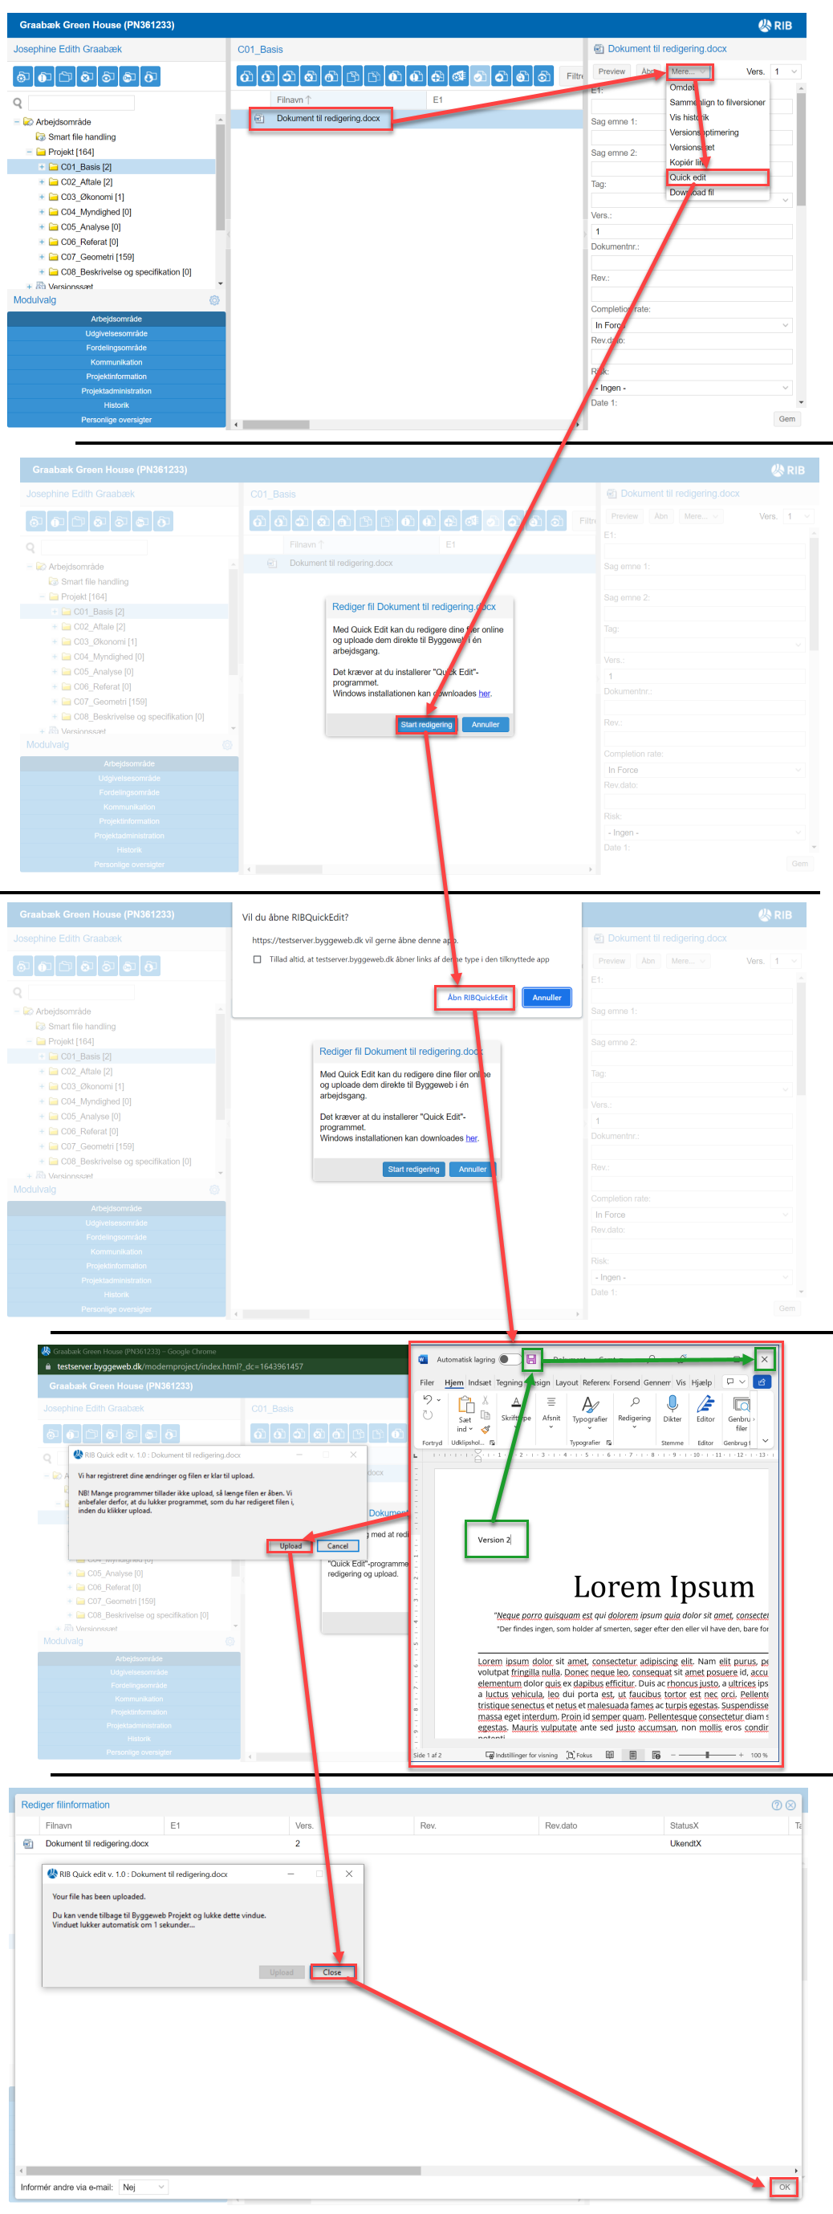This screenshot has width=833, height=2214.
Task: Switch to the Indsæt ribbon tab
Action: [479, 1382]
